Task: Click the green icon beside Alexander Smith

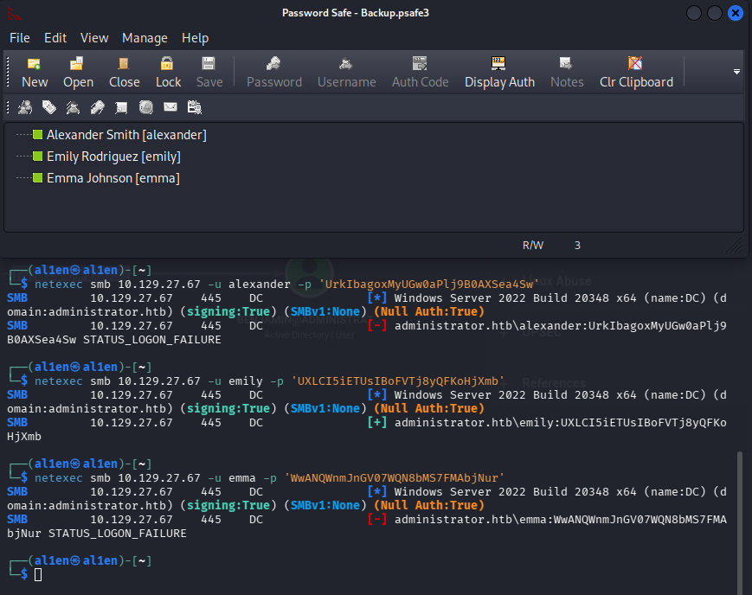Action: tap(37, 134)
